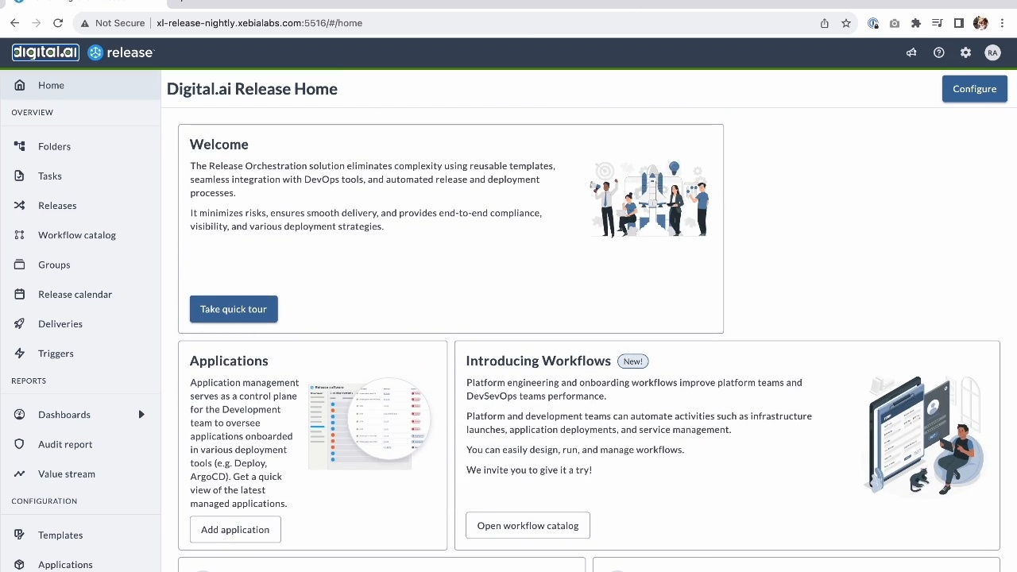
Task: Click the Workflow catalog sidebar label
Action: point(77,235)
